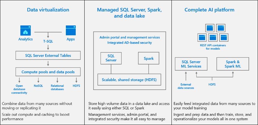Screen dimensions: 258x125
Task: Click "Store high volume data" paragraph
Action: (129, 106)
